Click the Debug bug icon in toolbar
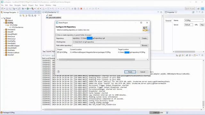Image resolution: width=205 pixels, height=115 pixels. (x=23, y=9)
